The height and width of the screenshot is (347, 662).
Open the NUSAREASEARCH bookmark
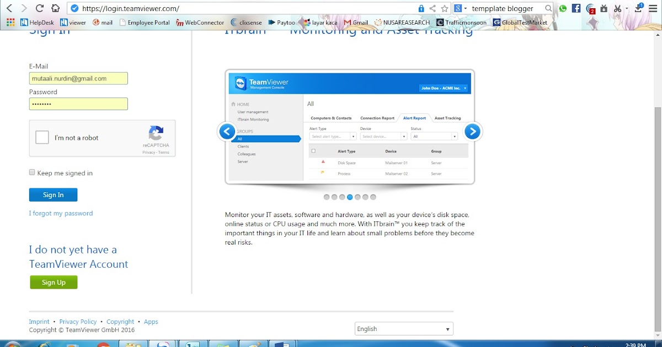(x=402, y=23)
